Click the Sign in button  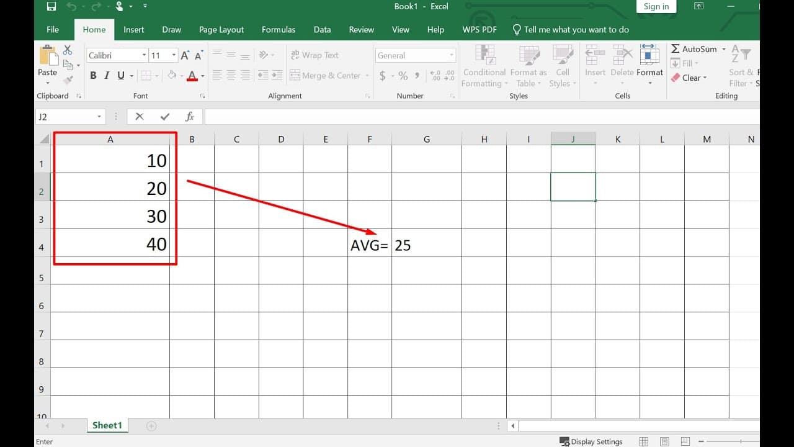(656, 6)
